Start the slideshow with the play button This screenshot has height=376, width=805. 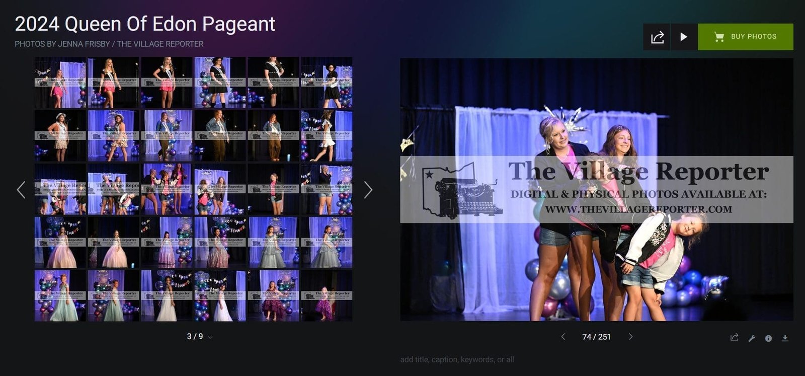pos(684,37)
